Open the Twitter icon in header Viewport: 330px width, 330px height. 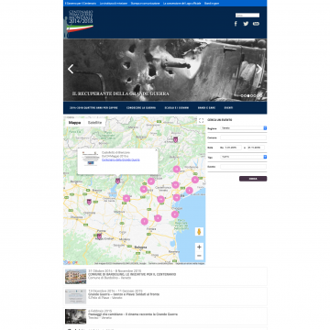point(246,24)
